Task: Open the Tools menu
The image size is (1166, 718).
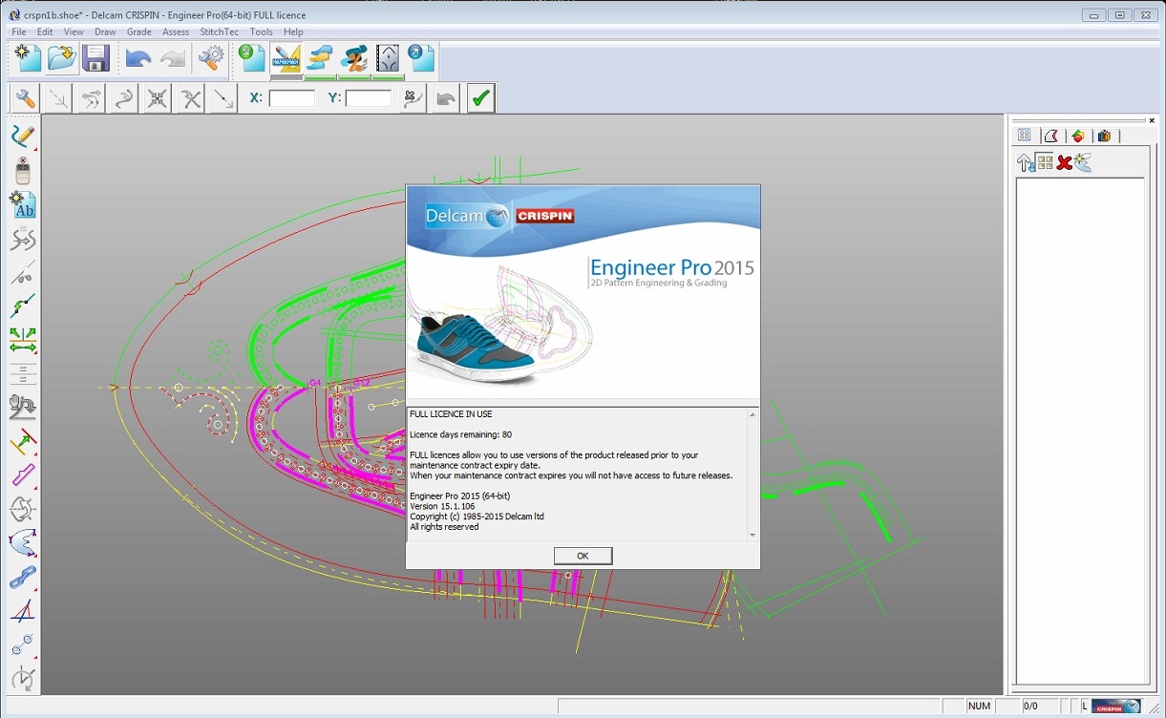Action: pos(262,32)
